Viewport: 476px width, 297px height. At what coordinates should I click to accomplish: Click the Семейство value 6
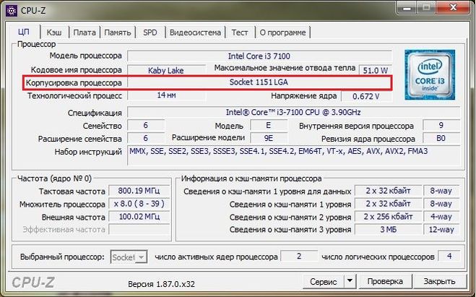146,126
